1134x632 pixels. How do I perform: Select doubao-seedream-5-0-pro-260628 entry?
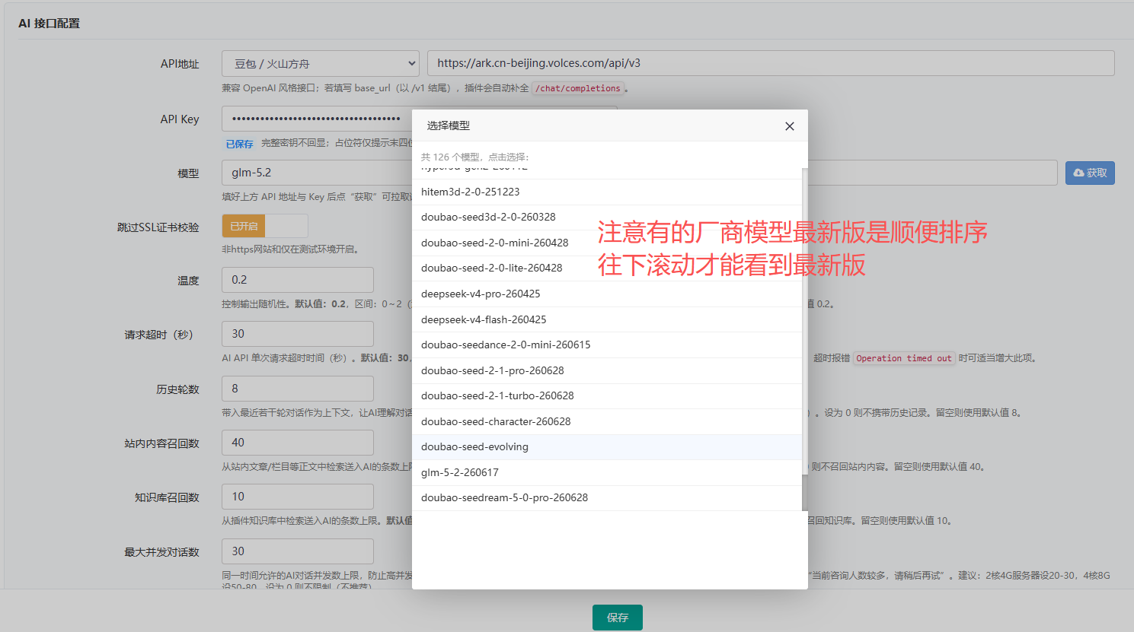pyautogui.click(x=607, y=497)
